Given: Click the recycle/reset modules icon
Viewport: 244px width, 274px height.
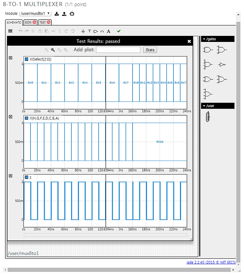Looking at the screenshot, I should 72,14.
